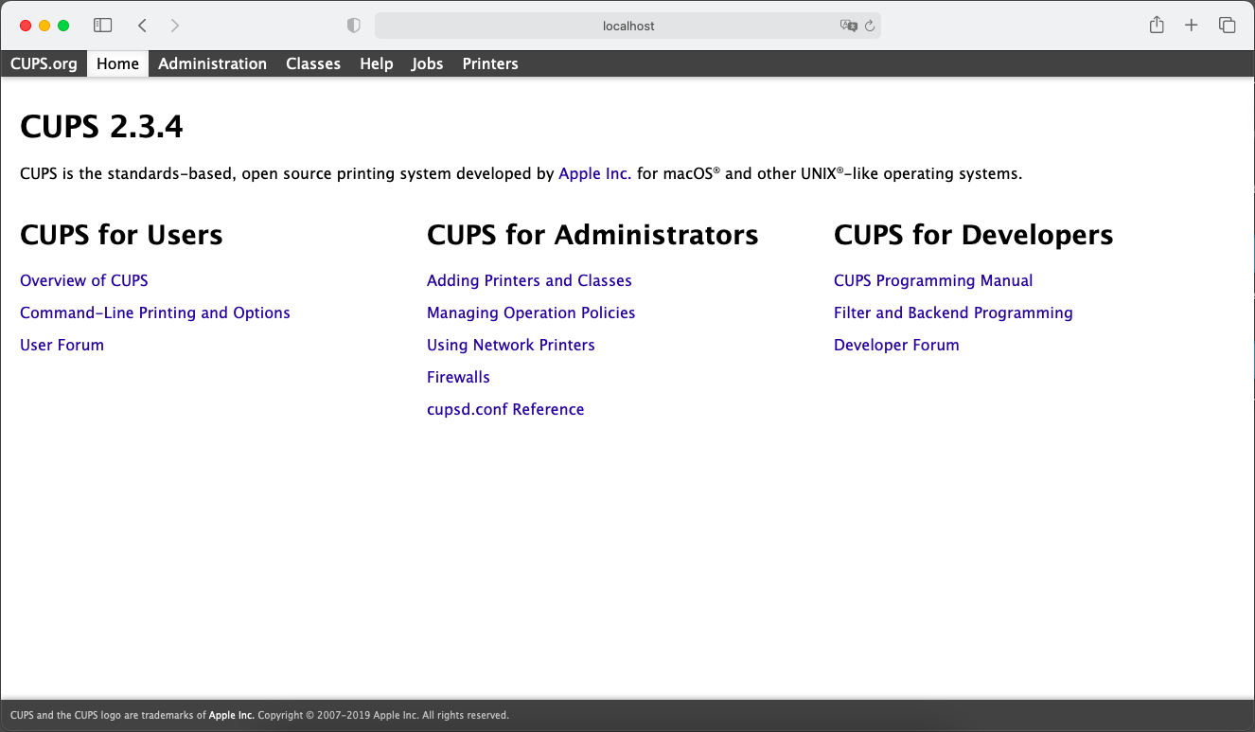Viewport: 1255px width, 732px height.
Task: Open the Share icon menu
Action: pos(1157,26)
